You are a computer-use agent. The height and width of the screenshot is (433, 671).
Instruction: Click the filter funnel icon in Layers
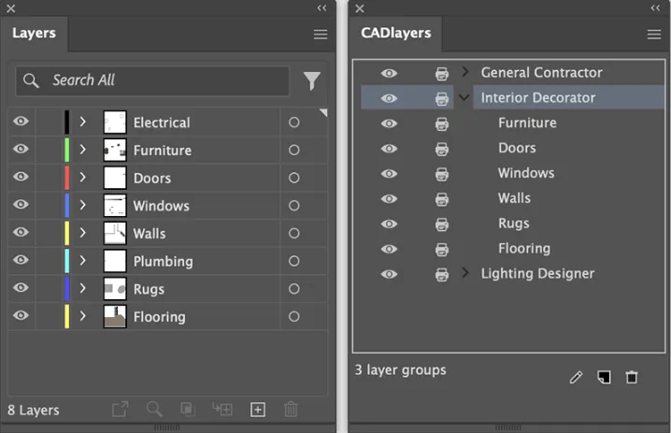click(312, 80)
